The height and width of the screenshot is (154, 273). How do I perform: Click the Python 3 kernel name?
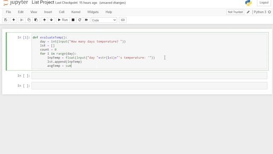click(260, 12)
